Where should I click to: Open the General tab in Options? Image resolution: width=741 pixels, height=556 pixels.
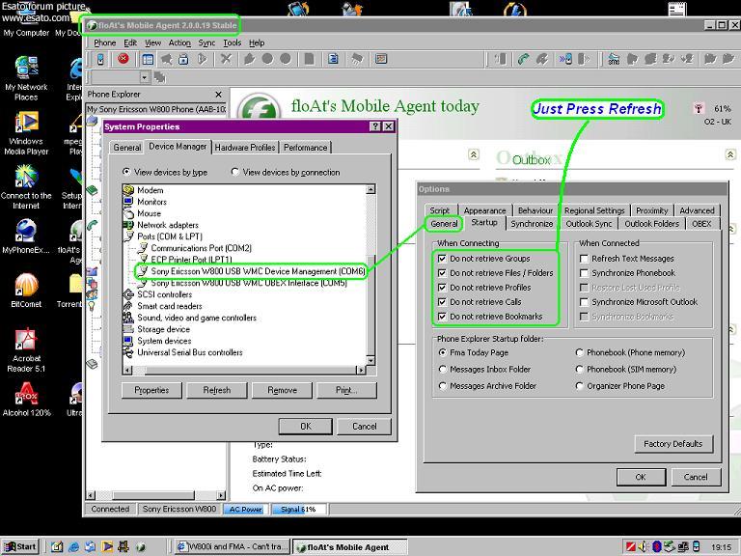click(x=444, y=224)
